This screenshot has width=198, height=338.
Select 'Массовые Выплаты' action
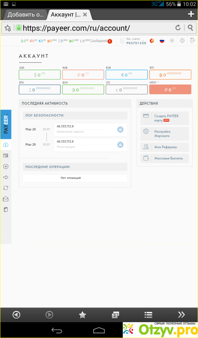coord(165,158)
